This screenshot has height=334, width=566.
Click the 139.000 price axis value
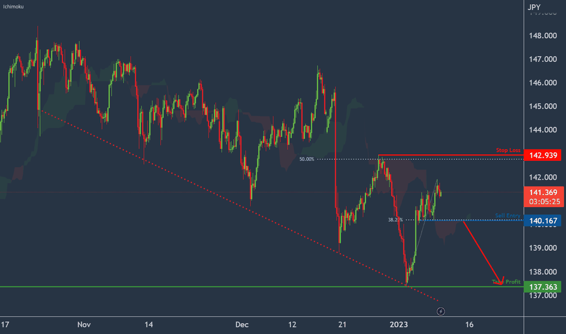click(543, 248)
